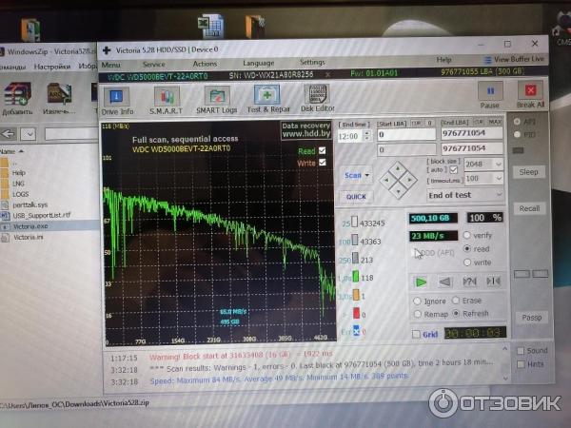
Task: Open the Drive Info panel
Action: point(116,98)
